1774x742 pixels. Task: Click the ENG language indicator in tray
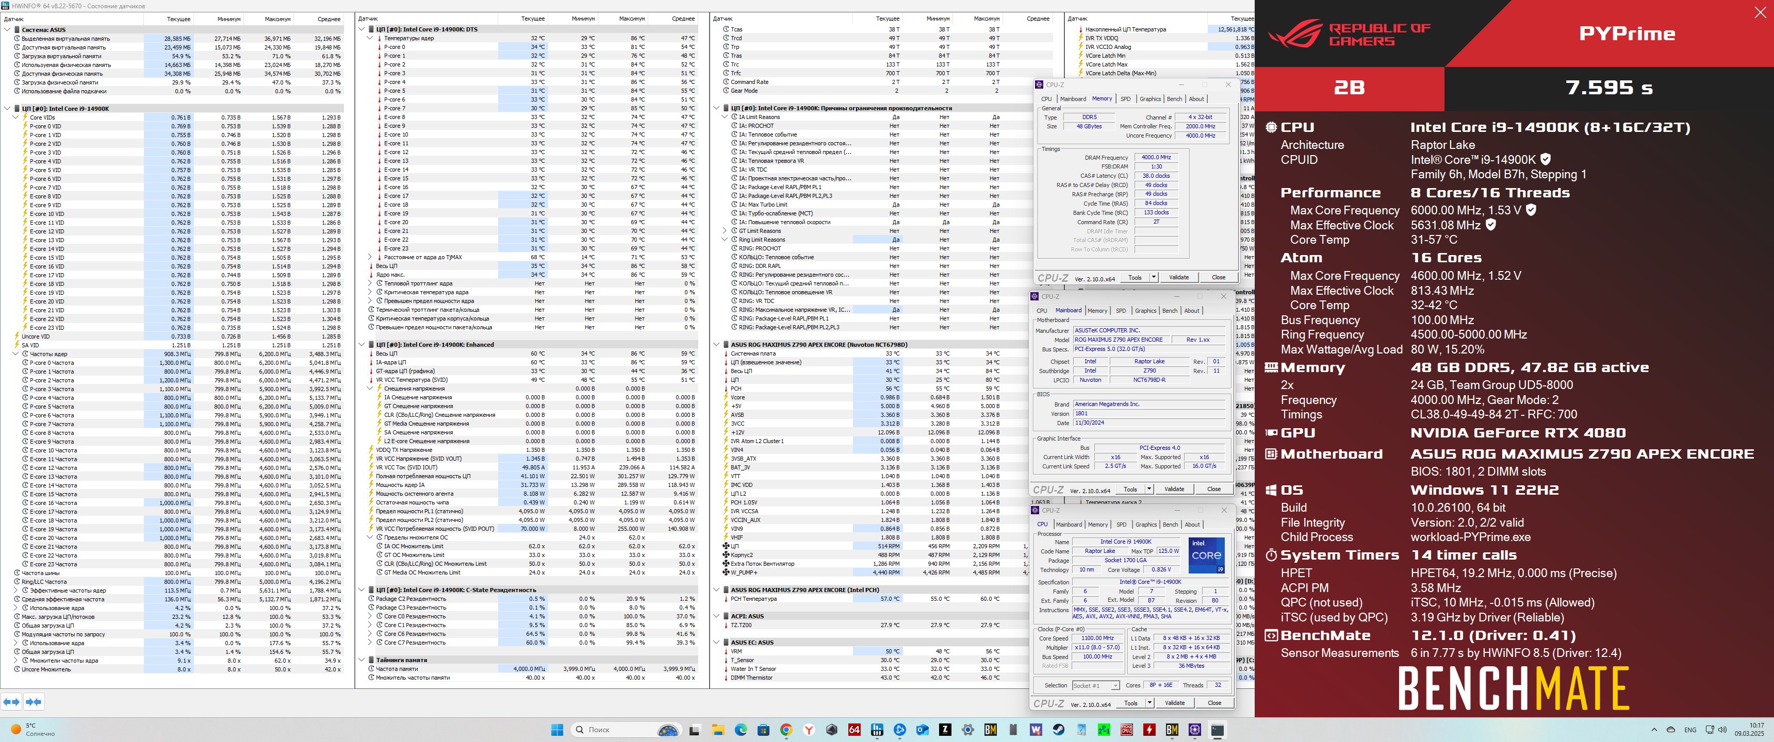1690,730
